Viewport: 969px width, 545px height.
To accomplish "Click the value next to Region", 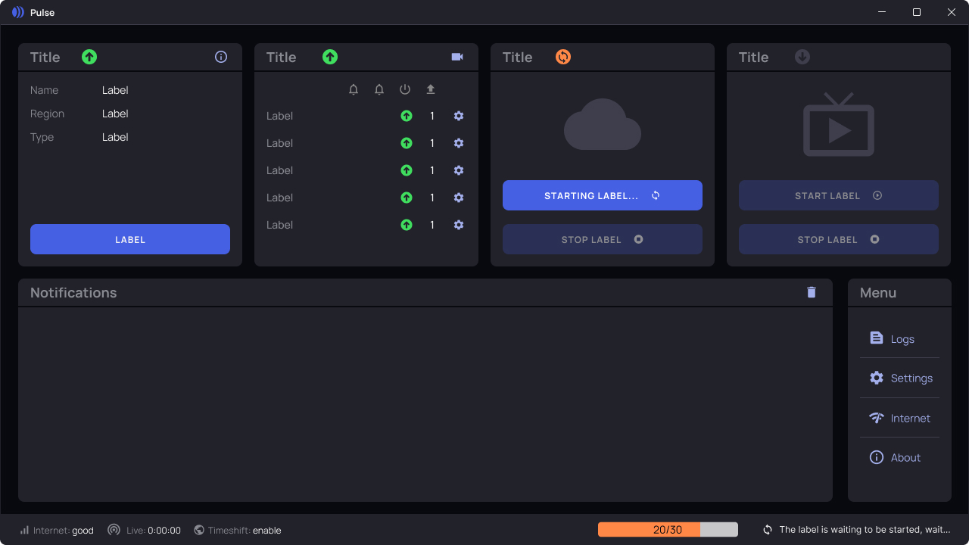I will [115, 114].
